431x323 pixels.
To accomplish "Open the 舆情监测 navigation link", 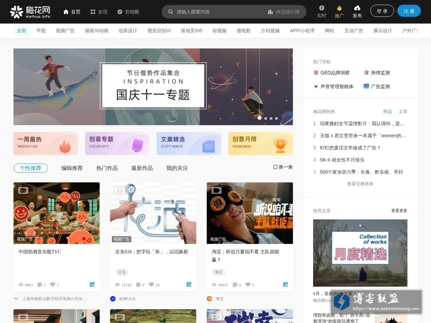I will click(376, 72).
